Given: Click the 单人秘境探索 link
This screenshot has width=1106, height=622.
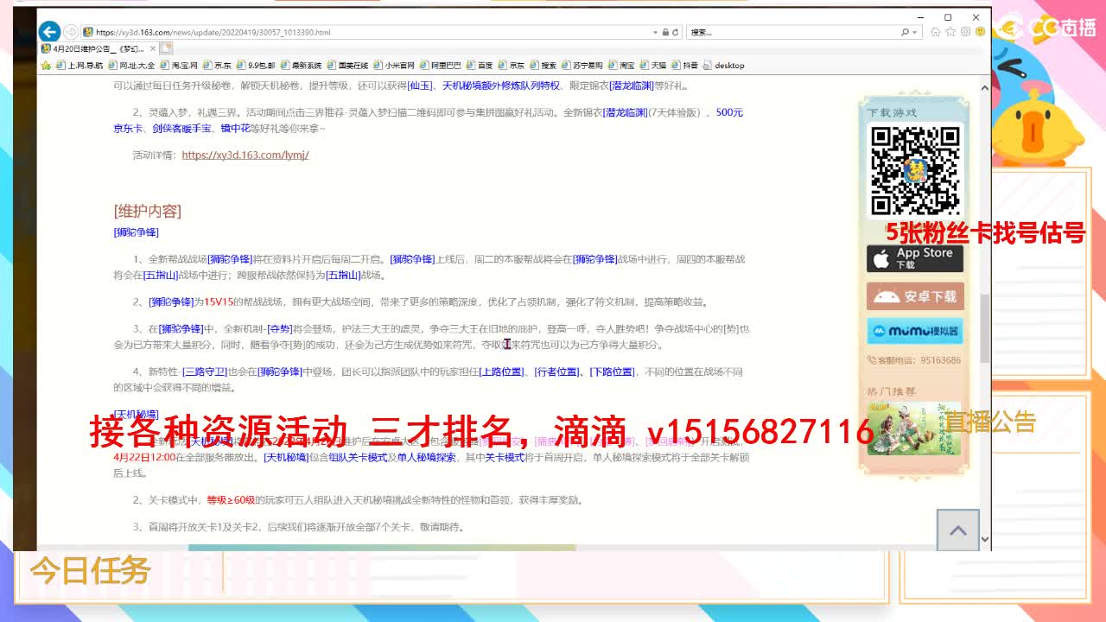Looking at the screenshot, I should (426, 457).
